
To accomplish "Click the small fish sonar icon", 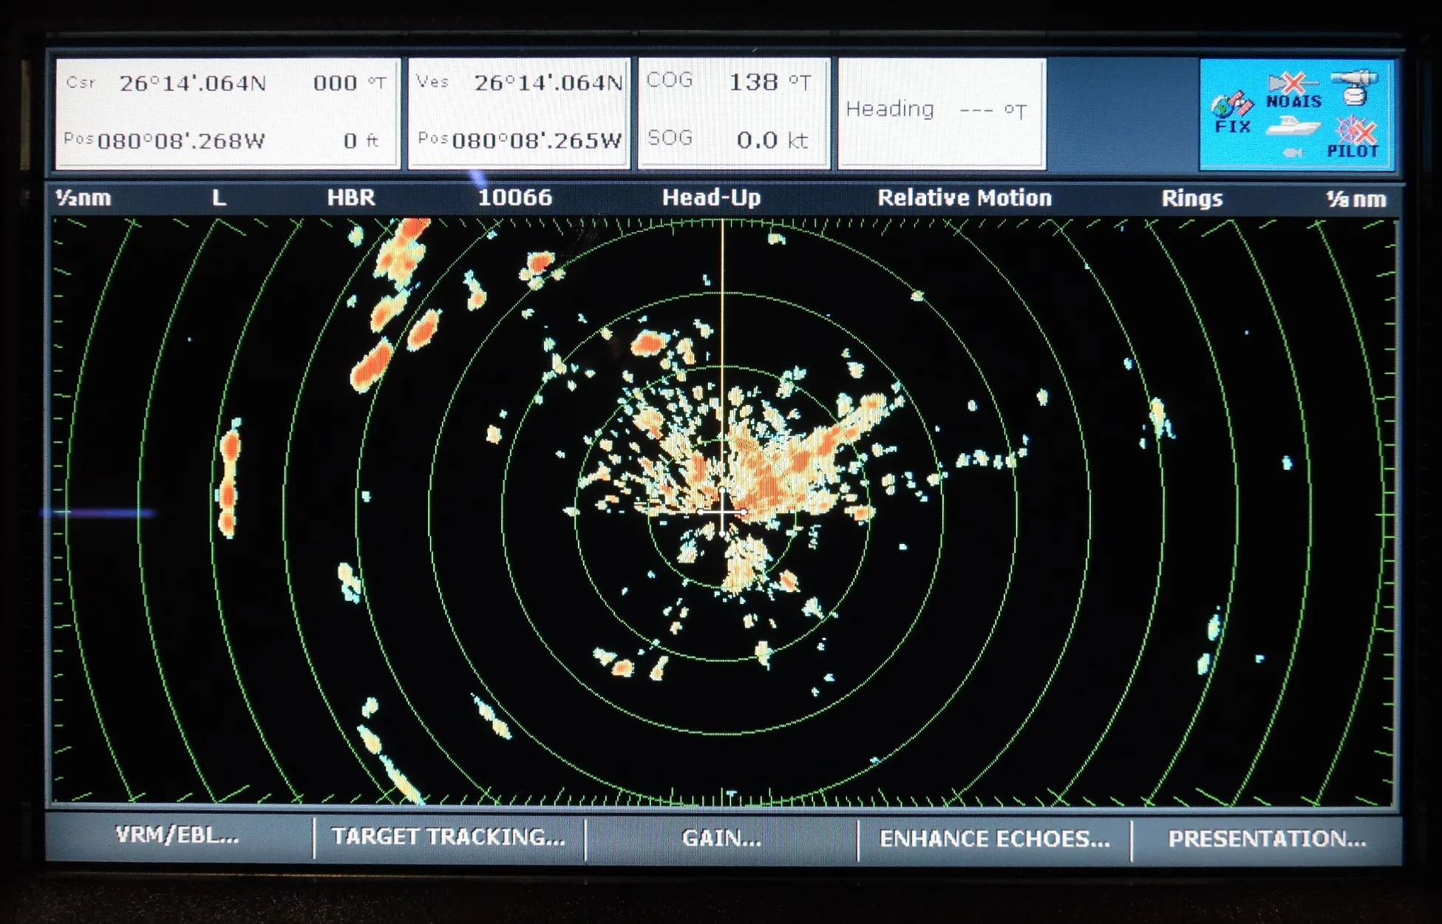I will (x=1292, y=152).
